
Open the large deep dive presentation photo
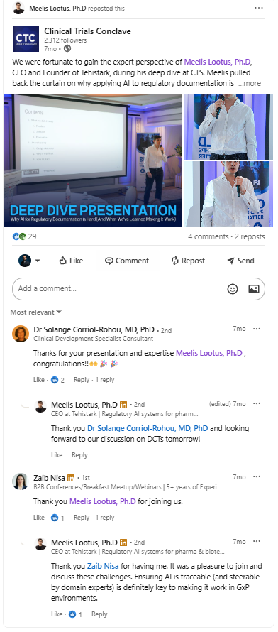click(x=93, y=160)
